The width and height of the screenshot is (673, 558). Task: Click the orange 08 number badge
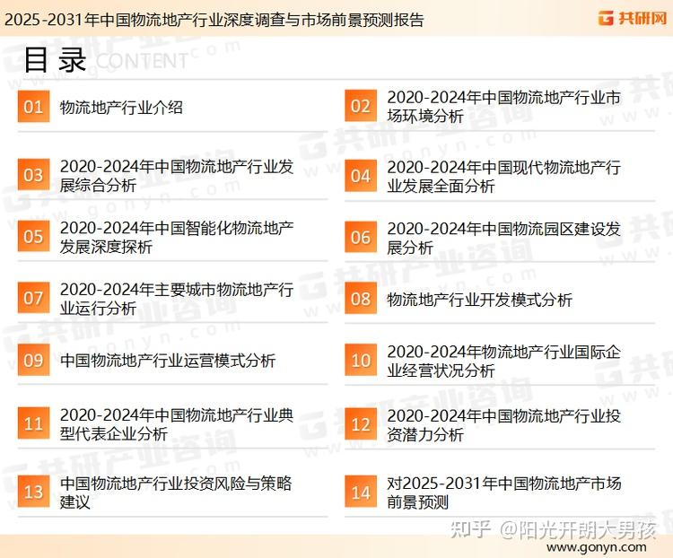click(361, 299)
